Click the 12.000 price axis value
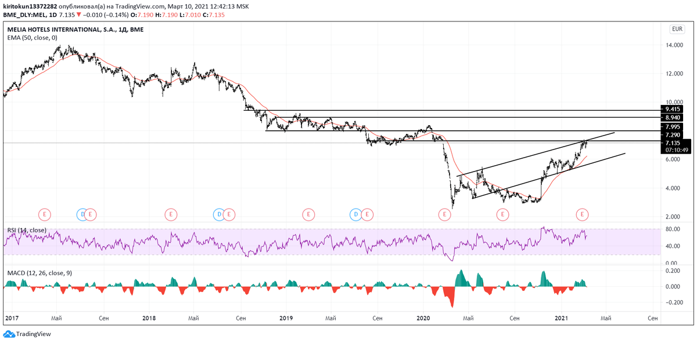 [675, 74]
